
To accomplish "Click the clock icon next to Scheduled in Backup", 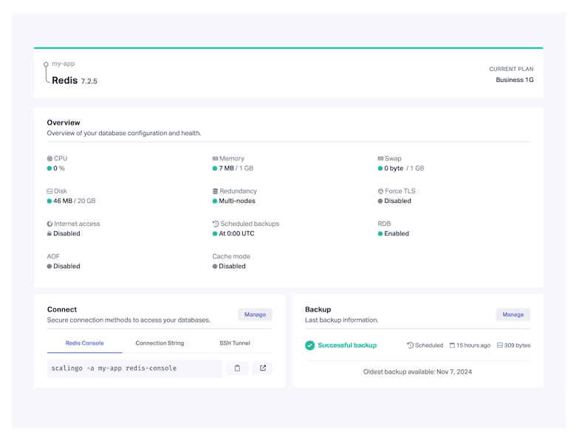I will (x=410, y=346).
